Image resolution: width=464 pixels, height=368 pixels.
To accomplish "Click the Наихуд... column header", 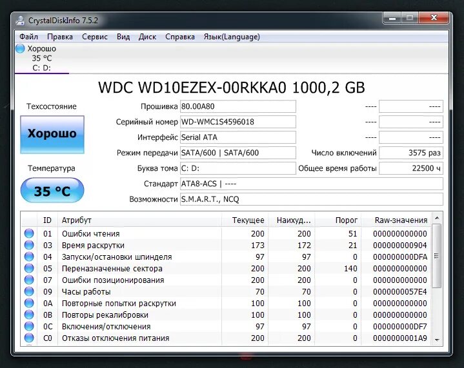I will point(291,220).
